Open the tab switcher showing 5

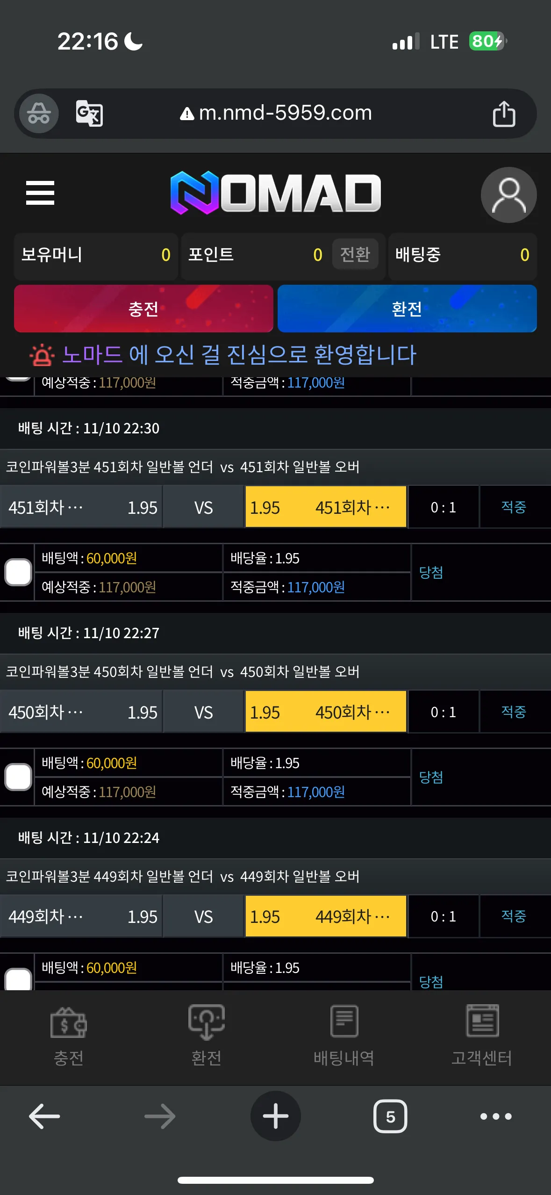pos(390,1116)
